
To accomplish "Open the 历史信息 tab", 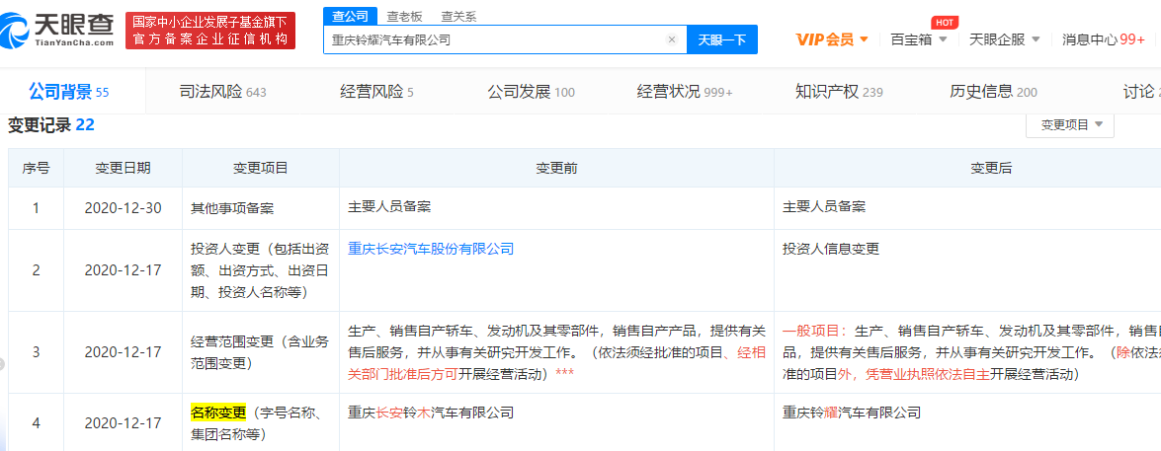I will click(993, 92).
